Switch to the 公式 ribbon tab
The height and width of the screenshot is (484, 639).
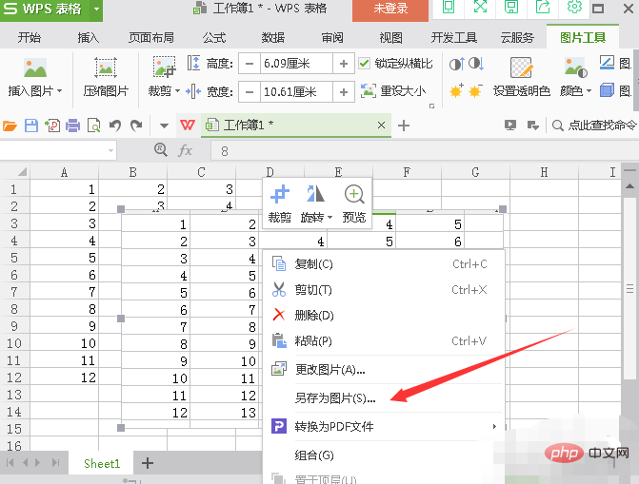pos(214,38)
